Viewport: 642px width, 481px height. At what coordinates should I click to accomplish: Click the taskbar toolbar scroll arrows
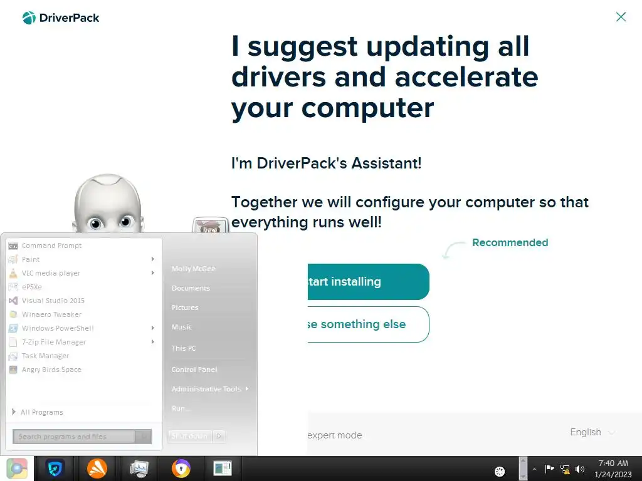point(523,468)
